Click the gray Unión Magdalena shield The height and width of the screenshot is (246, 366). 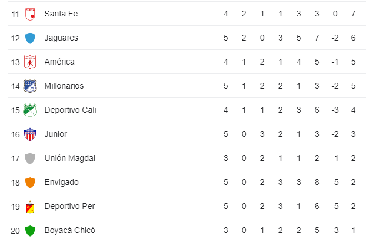[x=30, y=158]
